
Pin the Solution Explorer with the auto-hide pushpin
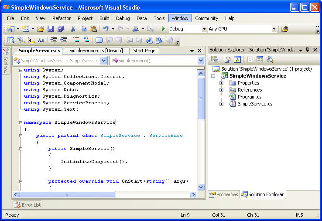tap(308, 50)
